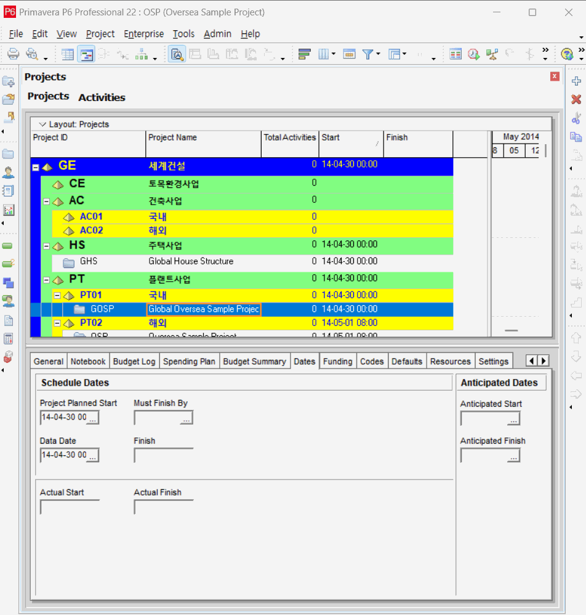586x615 pixels.
Task: Click the Level Resources icon
Action: [492, 54]
